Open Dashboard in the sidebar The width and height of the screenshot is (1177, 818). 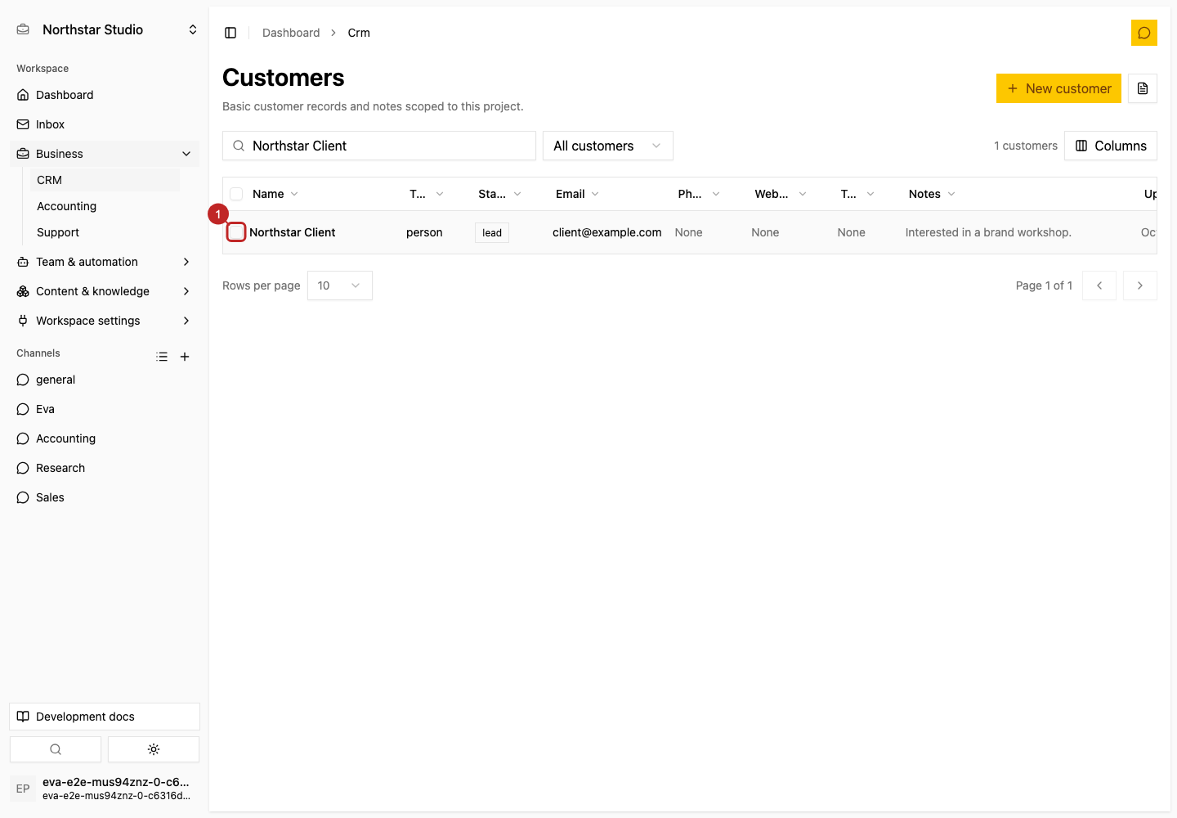(105, 95)
